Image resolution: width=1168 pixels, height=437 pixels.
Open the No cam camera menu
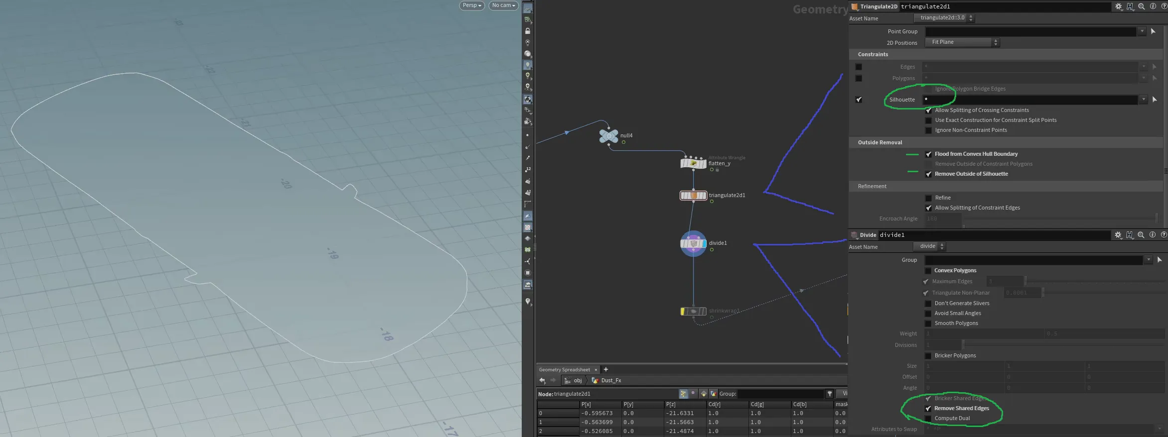tap(503, 5)
